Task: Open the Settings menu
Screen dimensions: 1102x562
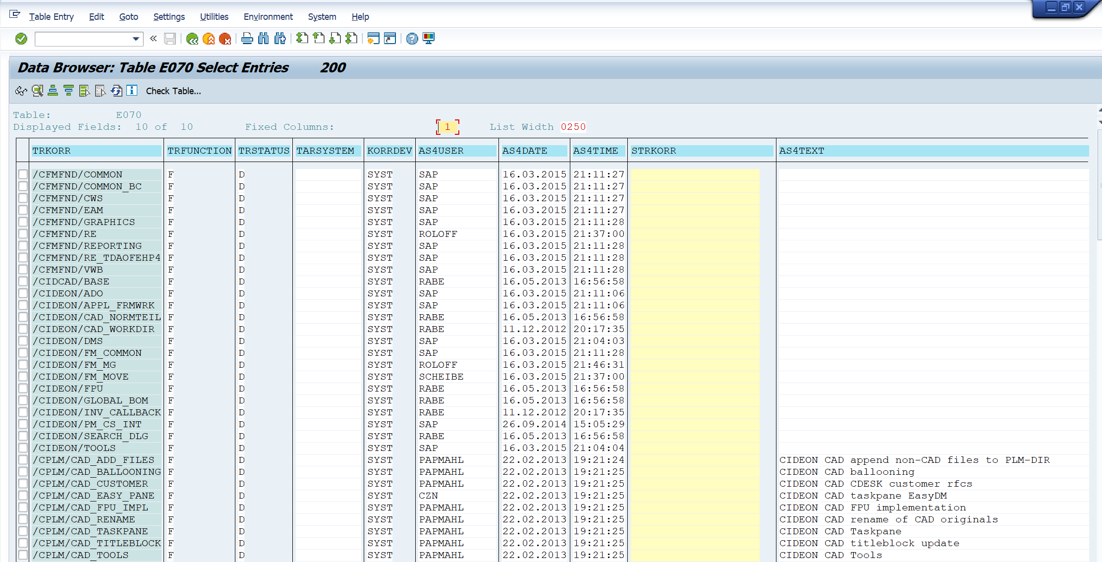Action: point(169,17)
